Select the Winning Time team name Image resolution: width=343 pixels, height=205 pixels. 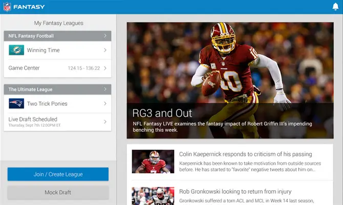44,50
